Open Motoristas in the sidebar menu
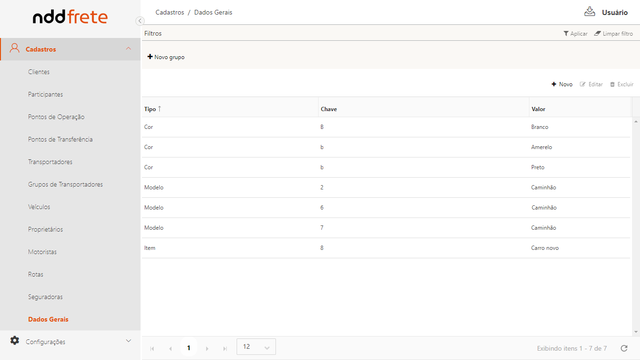This screenshot has height=360, width=640. (42, 252)
